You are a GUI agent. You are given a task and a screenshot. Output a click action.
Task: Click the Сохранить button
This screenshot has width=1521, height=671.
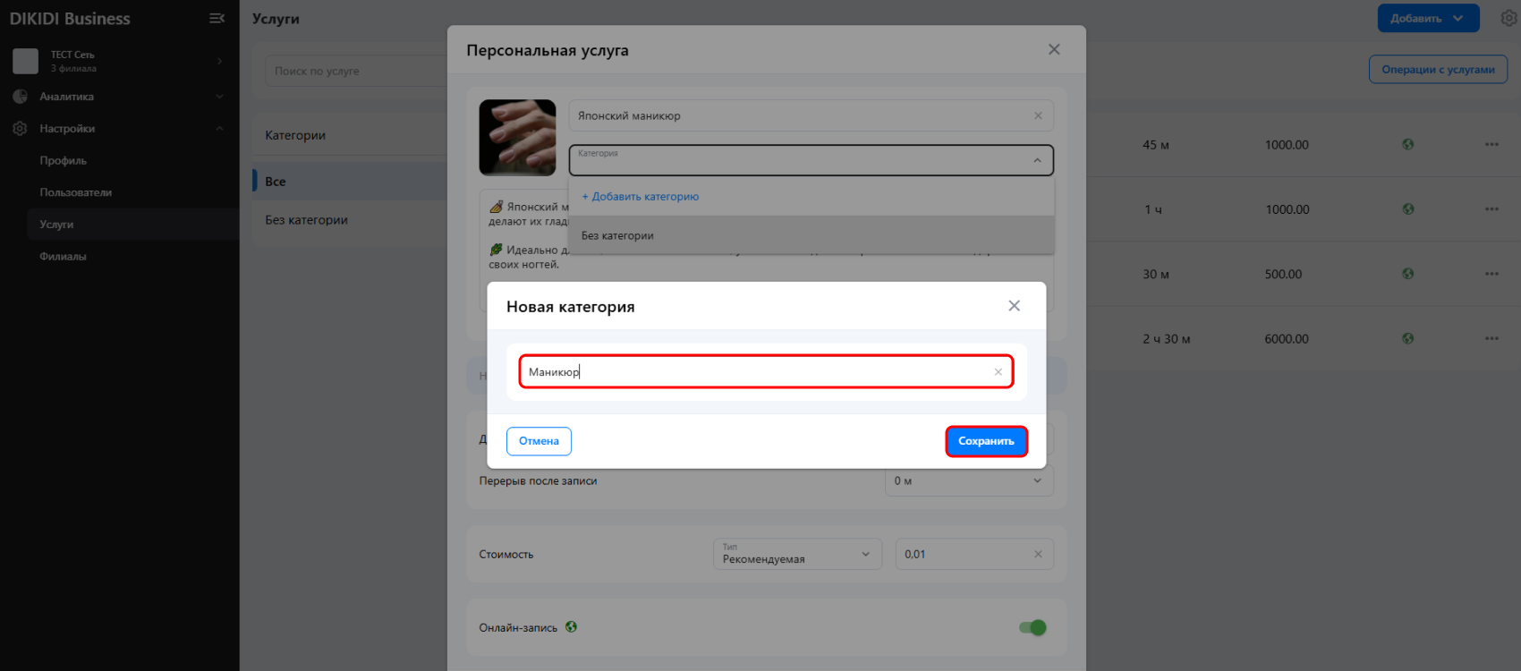986,441
